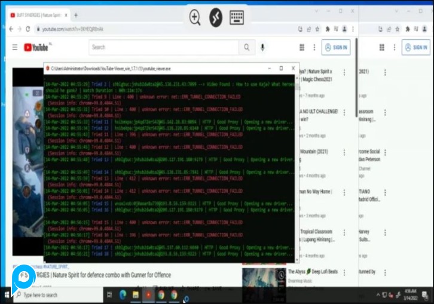Open the on-screen keyboard from remote session bar

236,17
